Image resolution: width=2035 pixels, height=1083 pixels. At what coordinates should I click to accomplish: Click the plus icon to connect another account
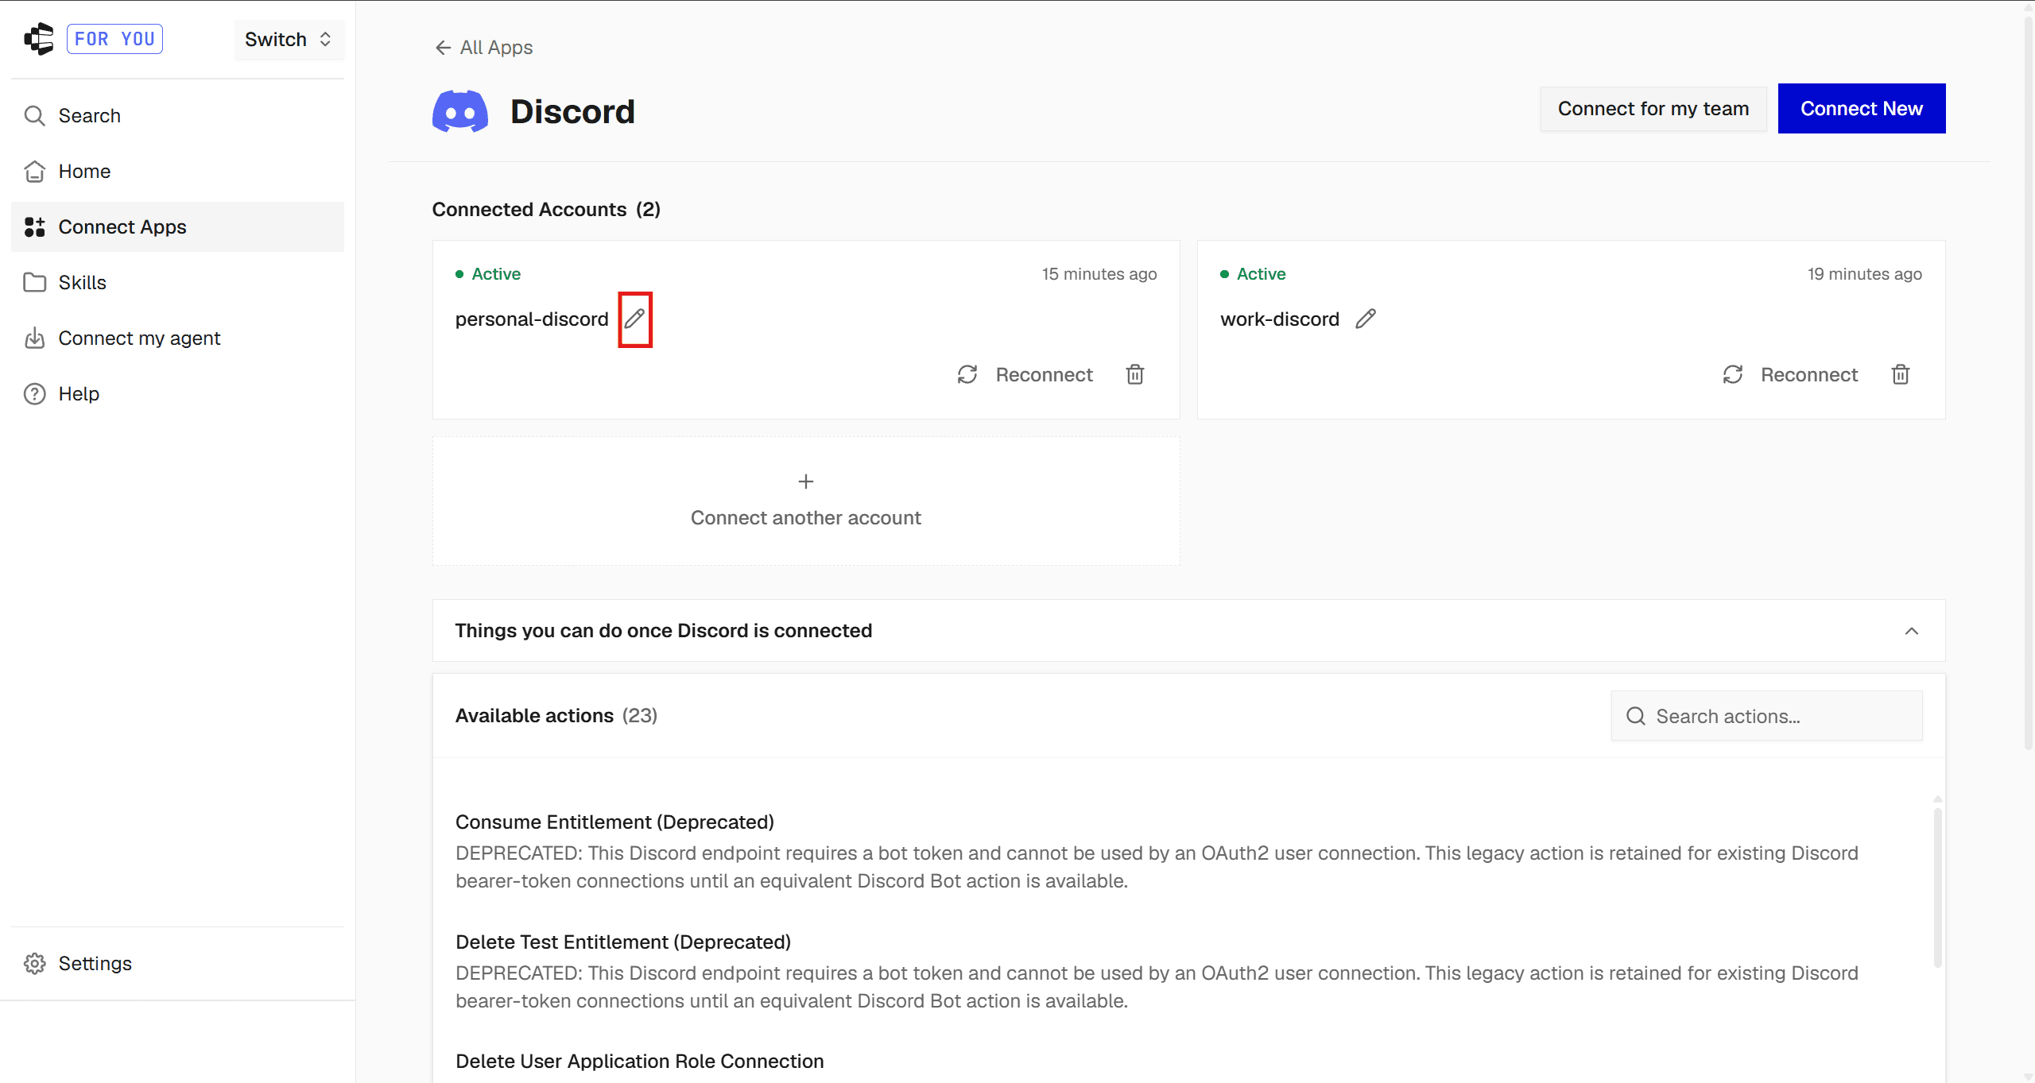[x=805, y=482]
